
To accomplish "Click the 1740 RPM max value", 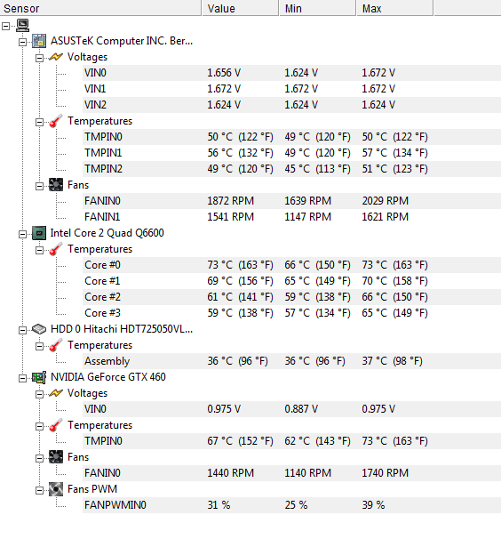I will [x=385, y=473].
